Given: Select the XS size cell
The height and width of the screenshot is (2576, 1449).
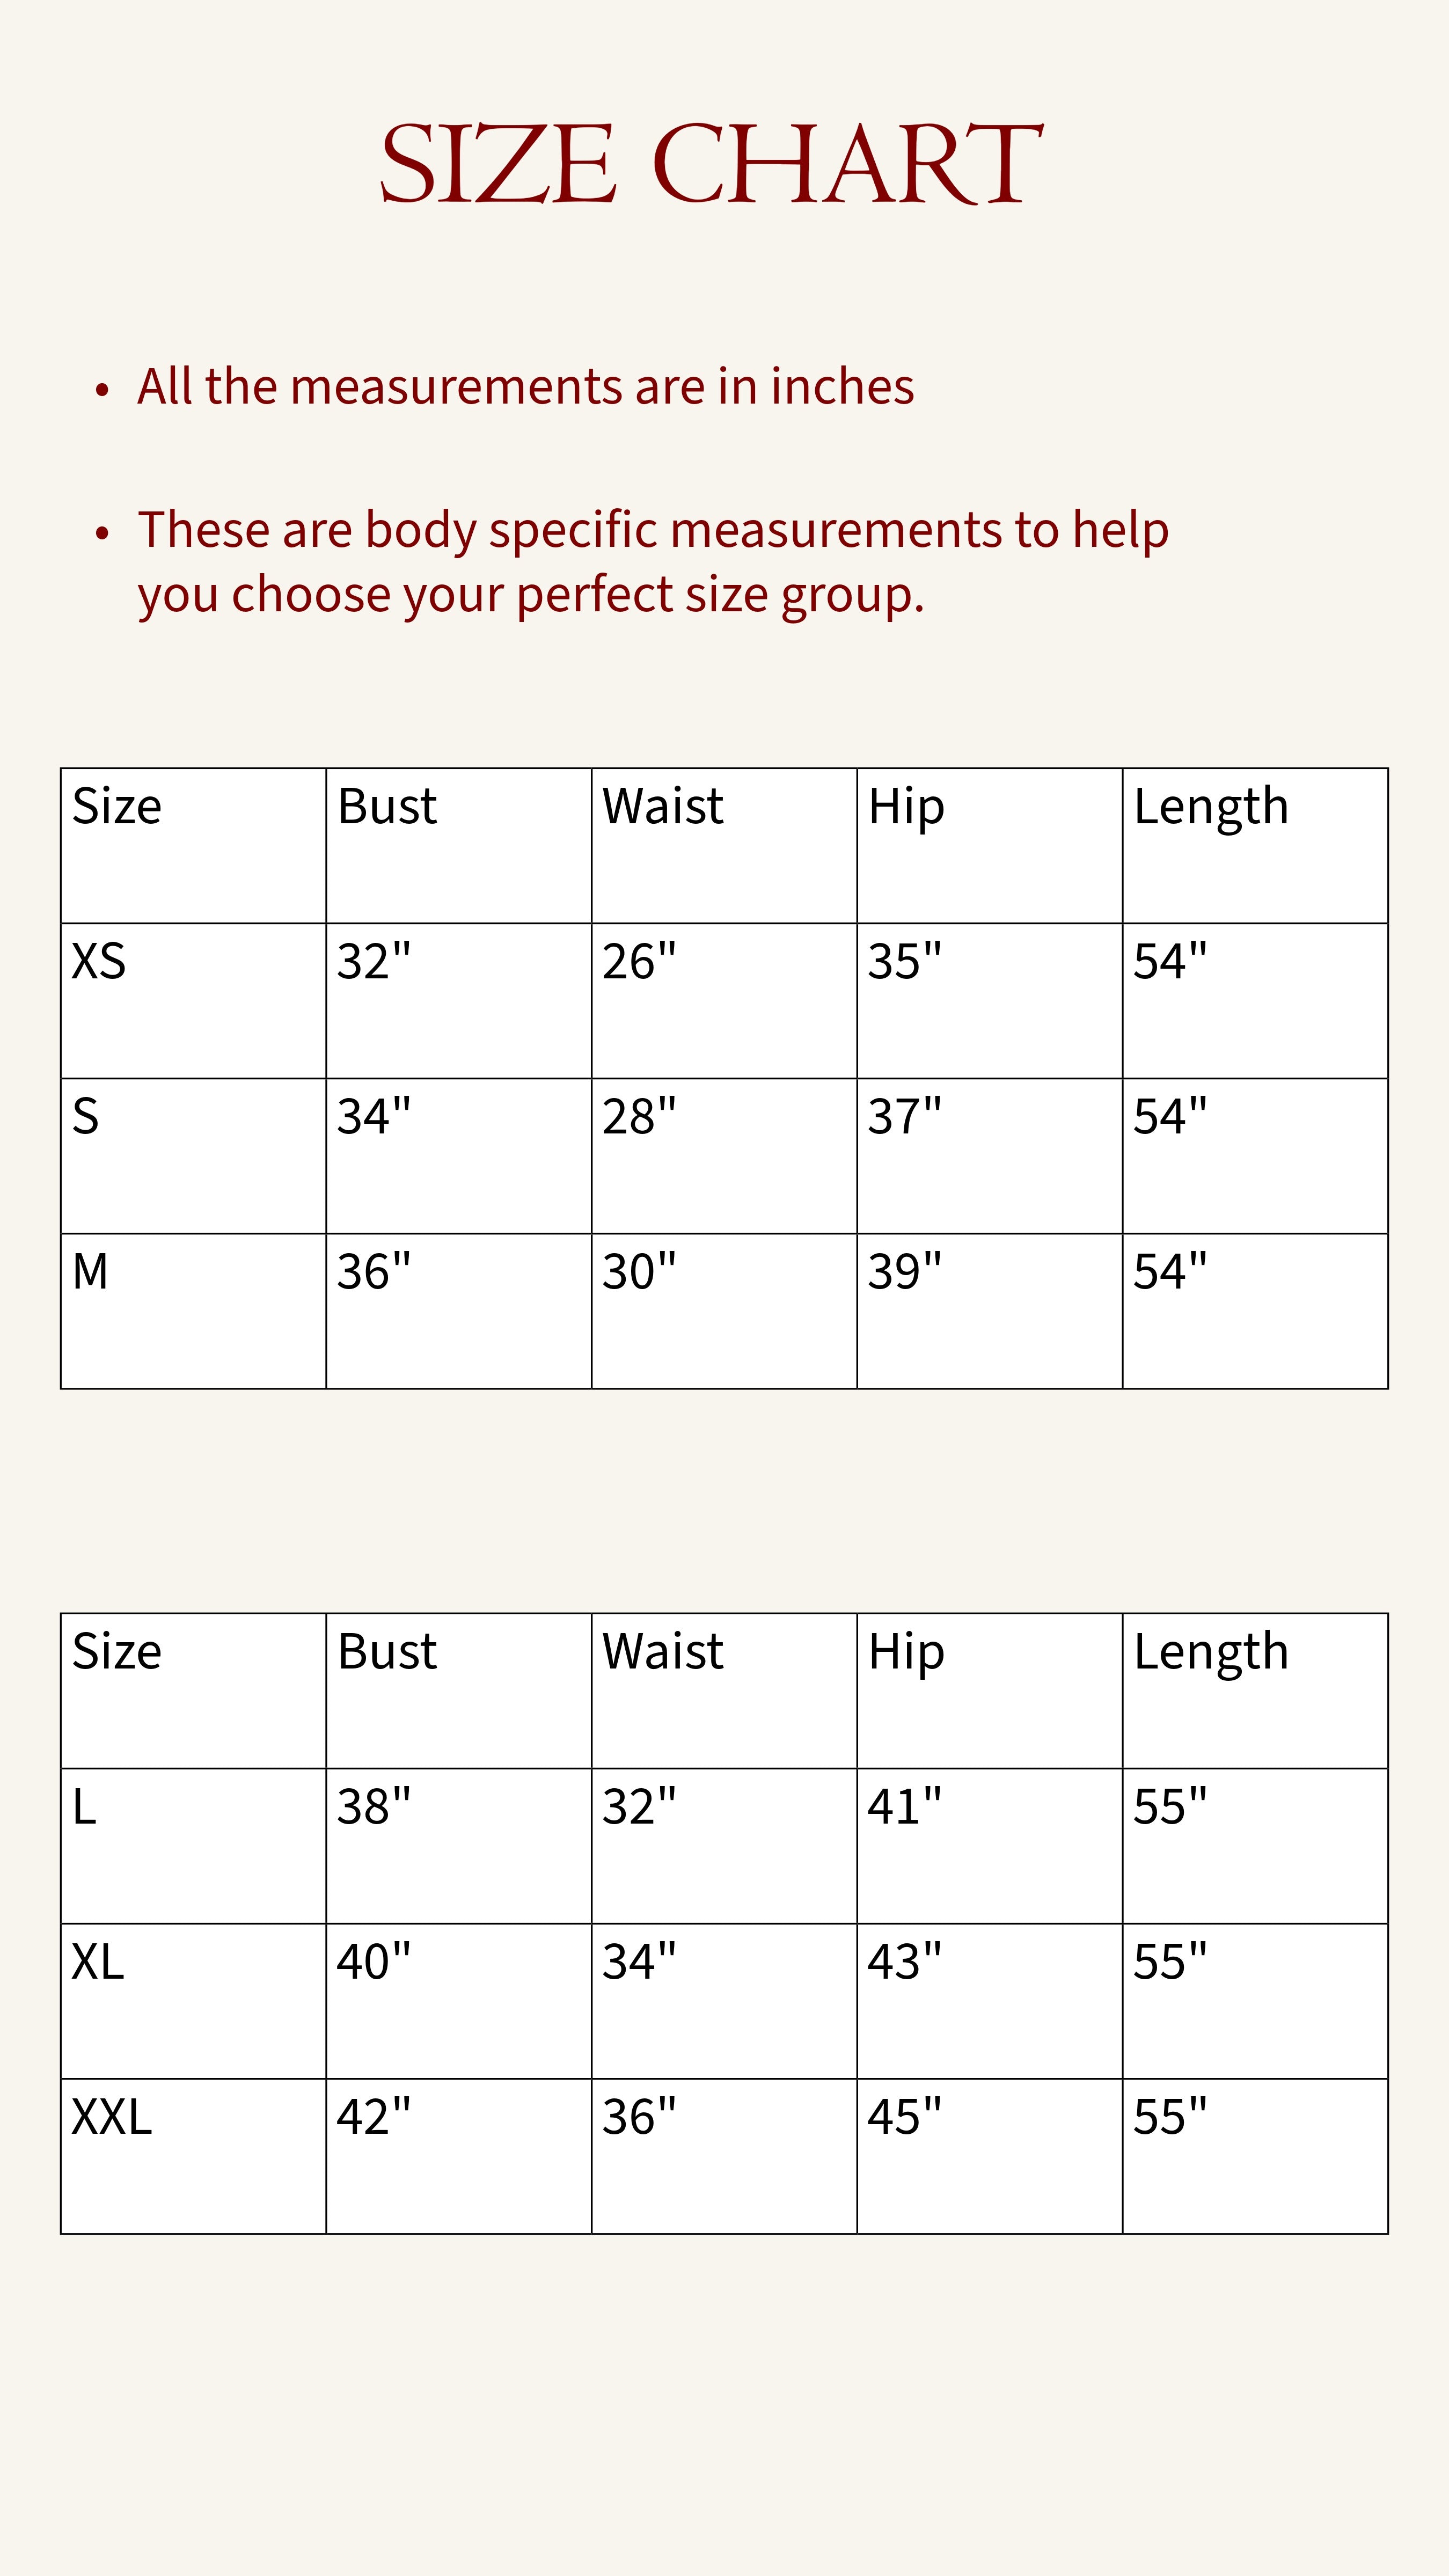Looking at the screenshot, I should point(193,1000).
